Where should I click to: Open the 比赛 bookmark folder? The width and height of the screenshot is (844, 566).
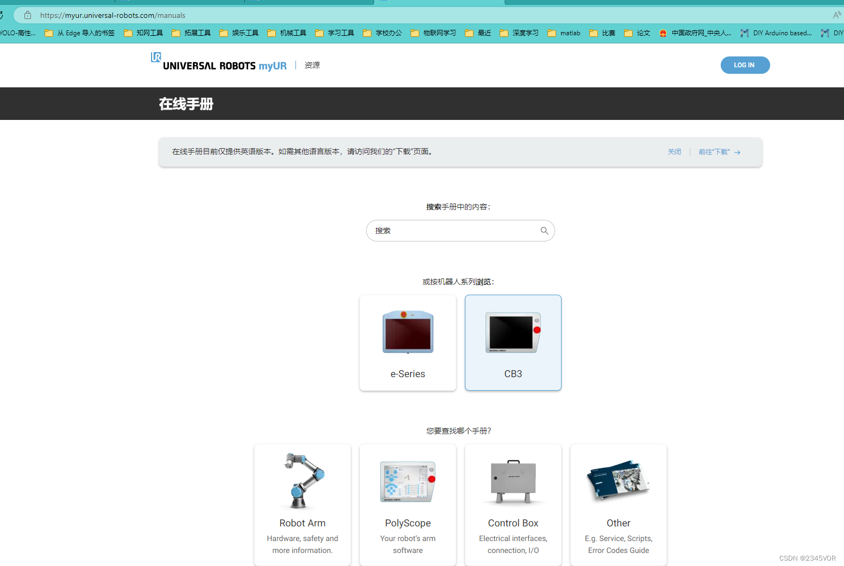pos(602,33)
